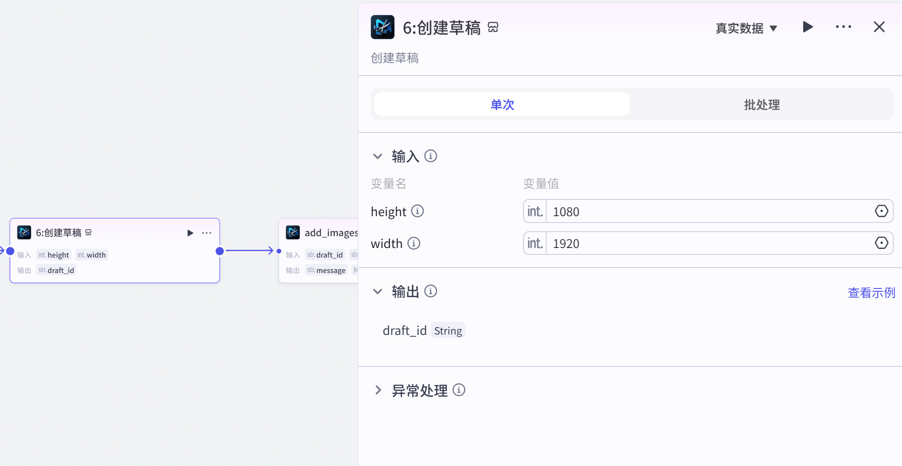Click the input port of 6:创建草稿 node

10,251
